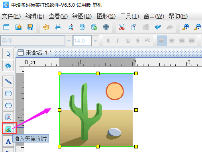Click the grayed redo arrow icon
The height and width of the screenshot is (152, 202).
tap(170, 27)
